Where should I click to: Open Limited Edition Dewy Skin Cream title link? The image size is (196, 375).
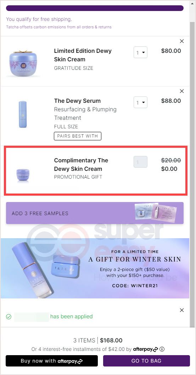tap(83, 55)
